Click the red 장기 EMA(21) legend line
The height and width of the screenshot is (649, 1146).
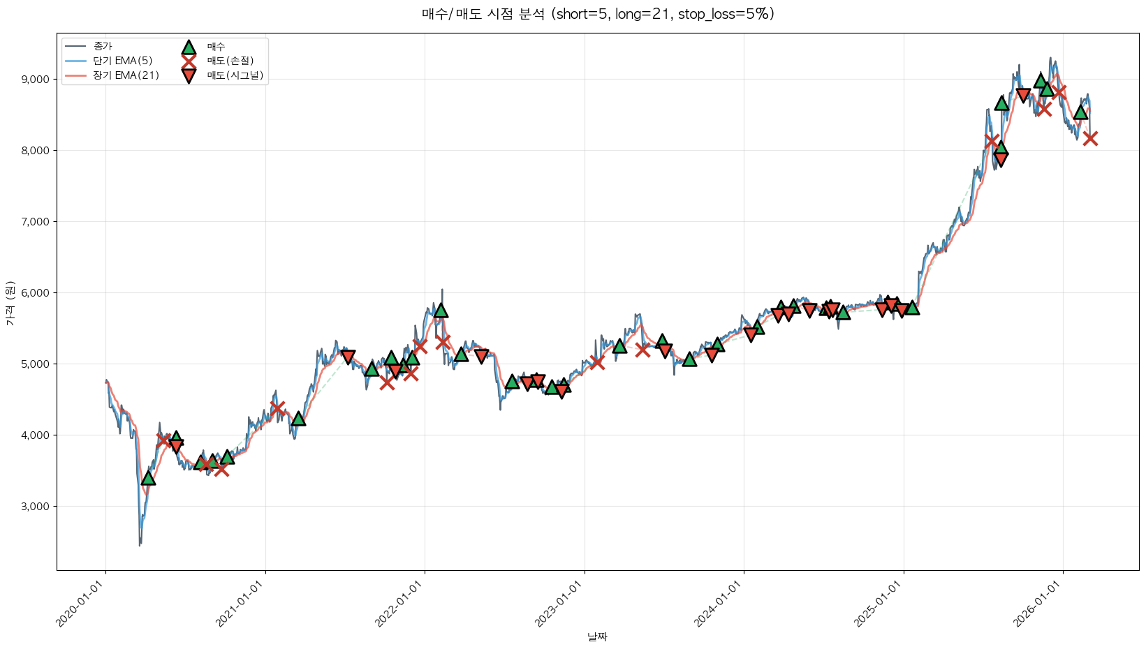75,76
